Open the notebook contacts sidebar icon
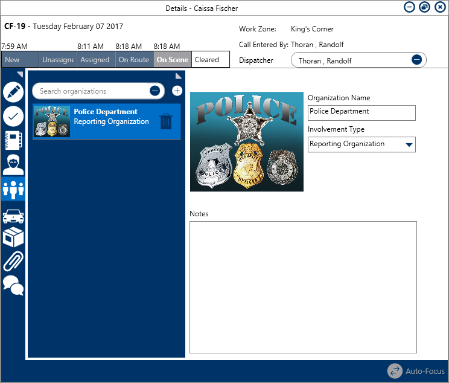The image size is (449, 383). (13, 140)
